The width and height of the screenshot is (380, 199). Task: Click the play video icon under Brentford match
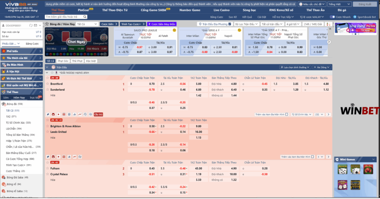[x=58, y=114]
